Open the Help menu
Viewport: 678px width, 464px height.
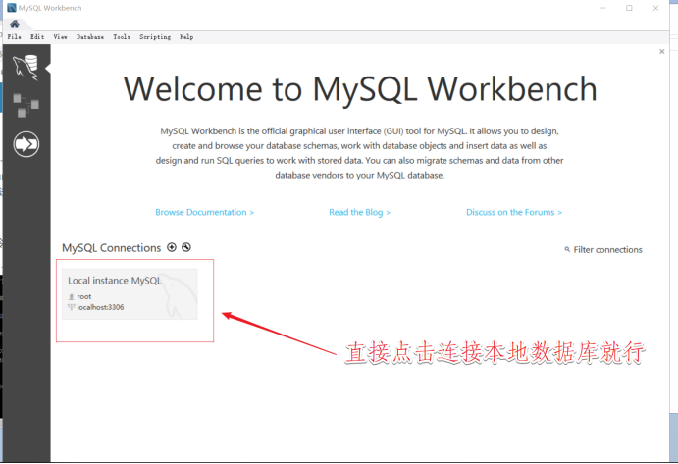click(186, 37)
